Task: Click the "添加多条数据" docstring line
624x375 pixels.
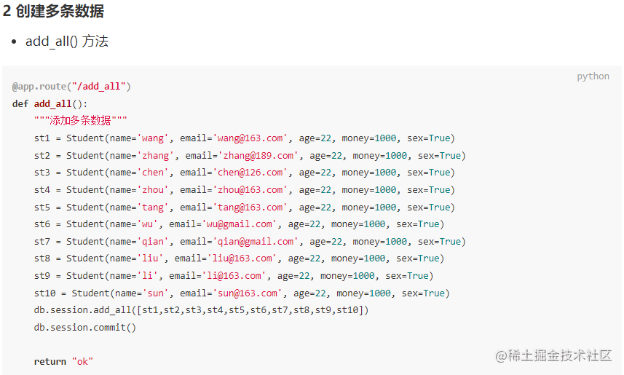Action: click(x=80, y=121)
